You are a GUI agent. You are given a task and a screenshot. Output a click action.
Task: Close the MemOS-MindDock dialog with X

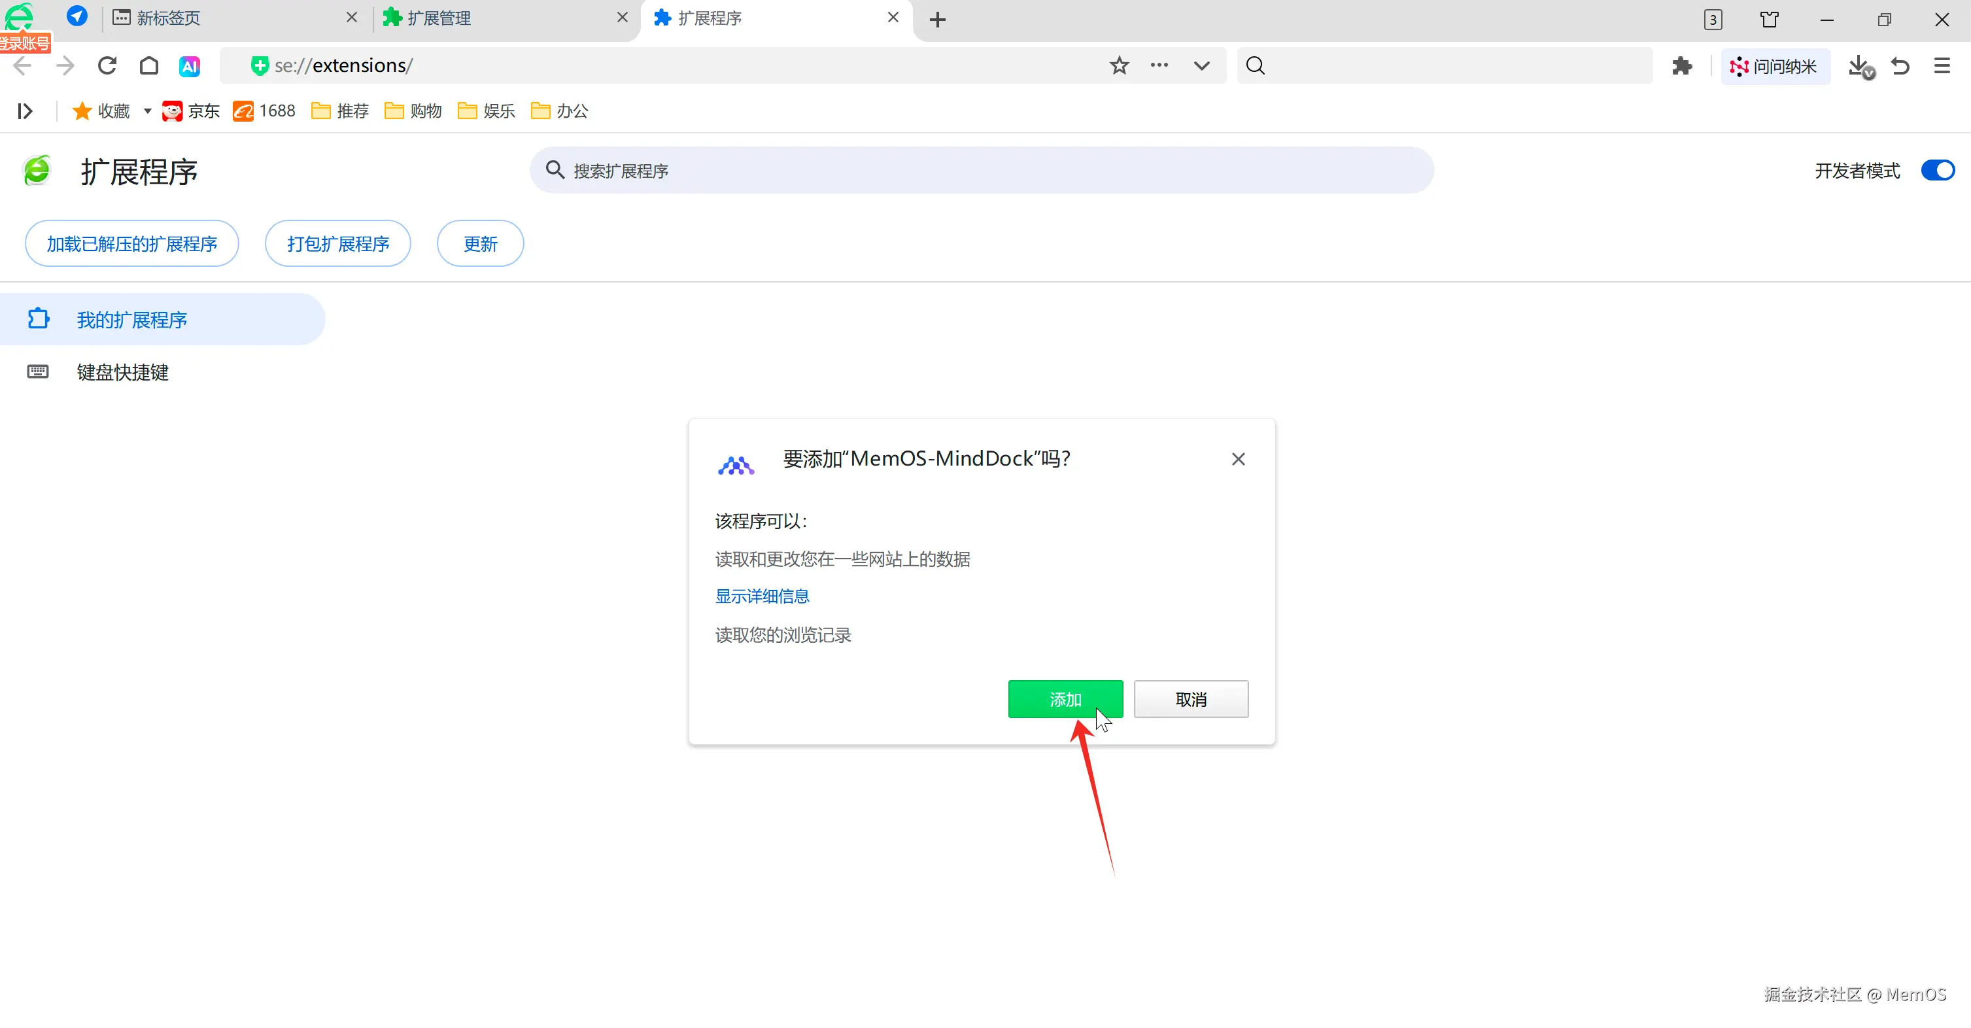click(x=1238, y=459)
